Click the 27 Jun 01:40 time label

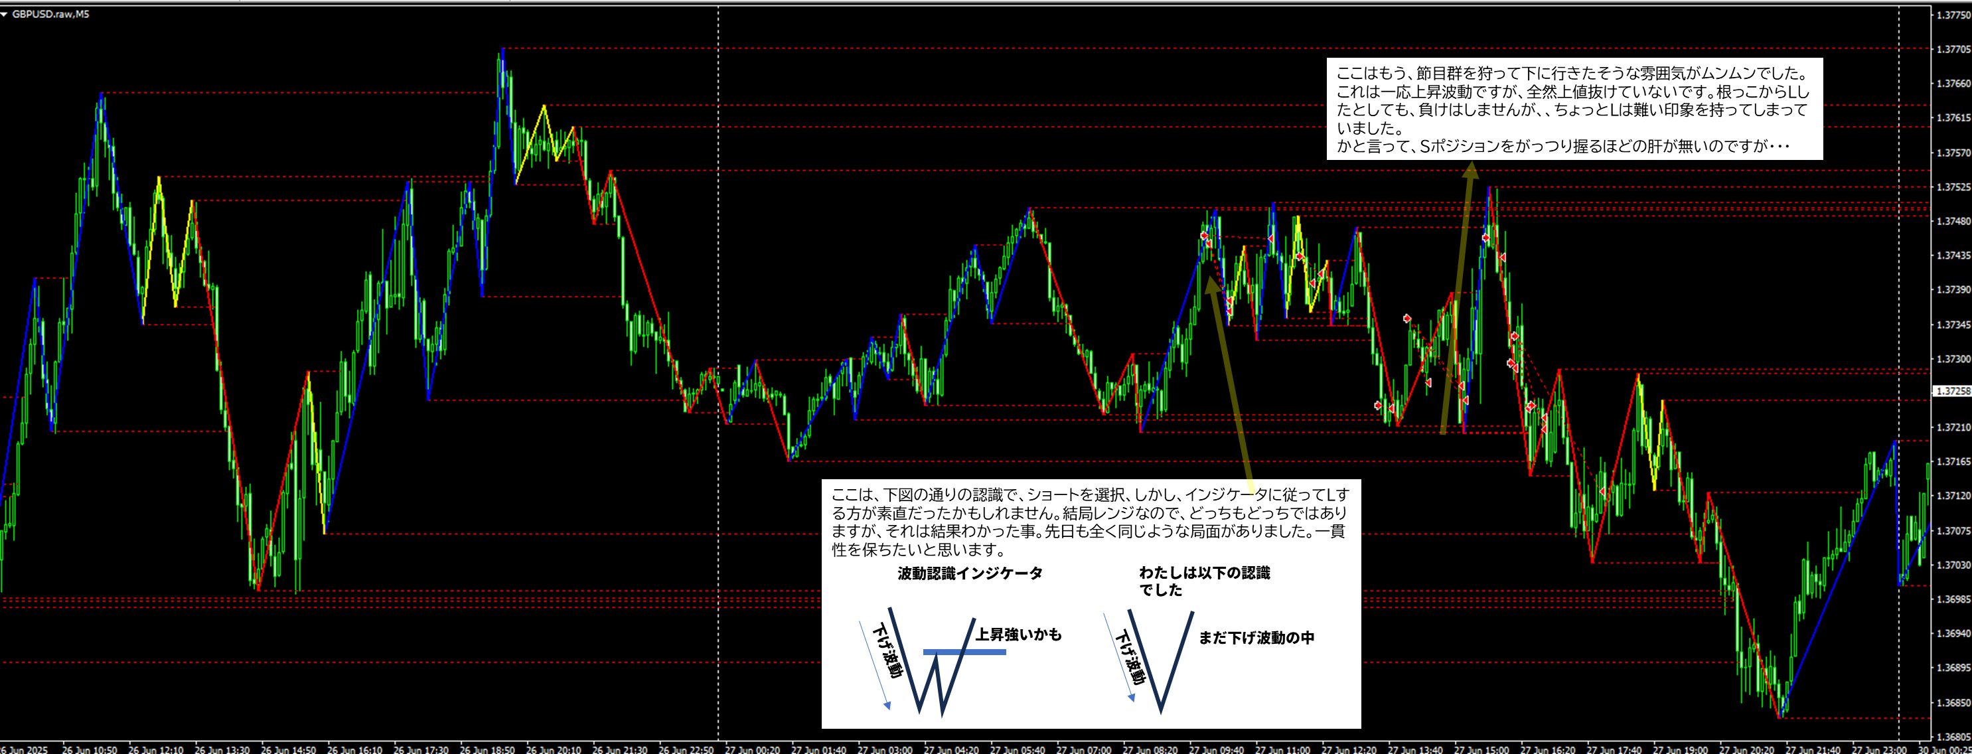[x=819, y=749]
